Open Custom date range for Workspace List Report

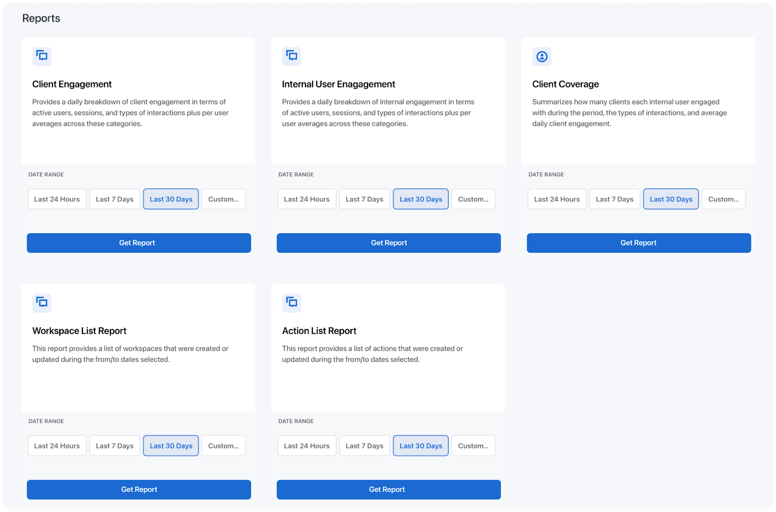pos(224,445)
